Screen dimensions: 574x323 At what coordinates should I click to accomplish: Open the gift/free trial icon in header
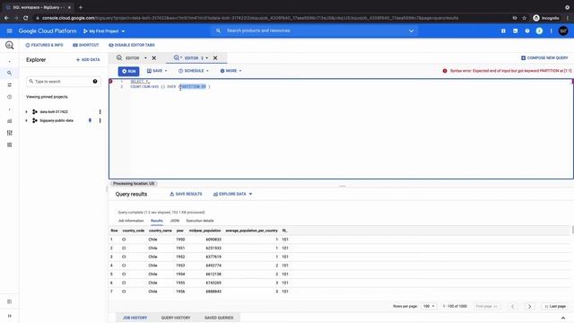click(x=503, y=31)
